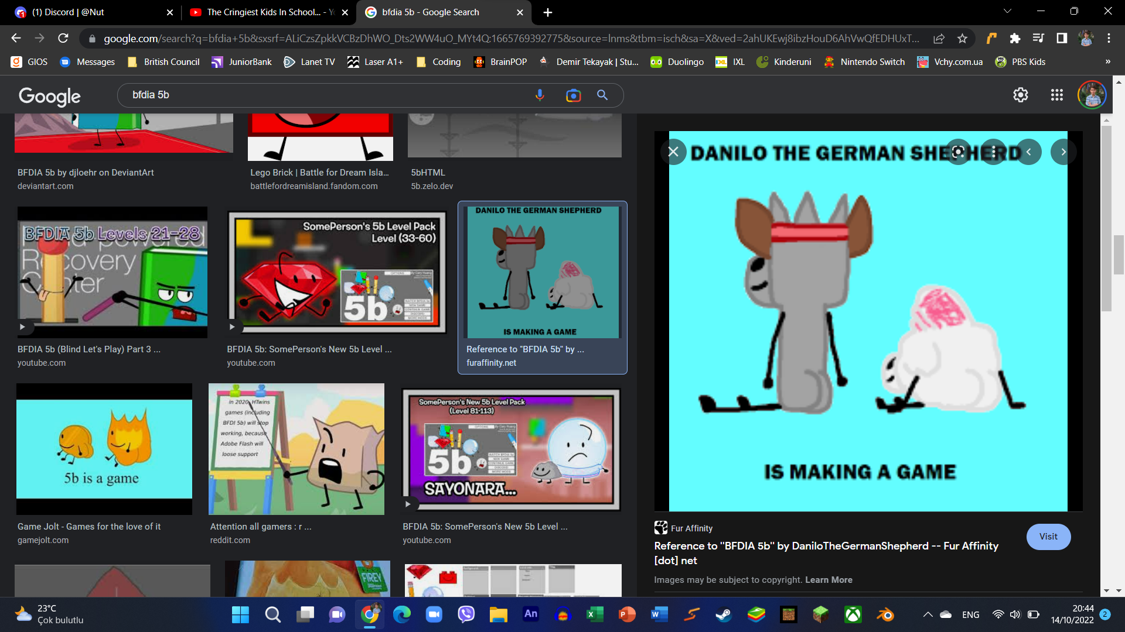Image resolution: width=1125 pixels, height=632 pixels.
Task: Open the Chrome extensions puzzle menu
Action: (1015, 38)
